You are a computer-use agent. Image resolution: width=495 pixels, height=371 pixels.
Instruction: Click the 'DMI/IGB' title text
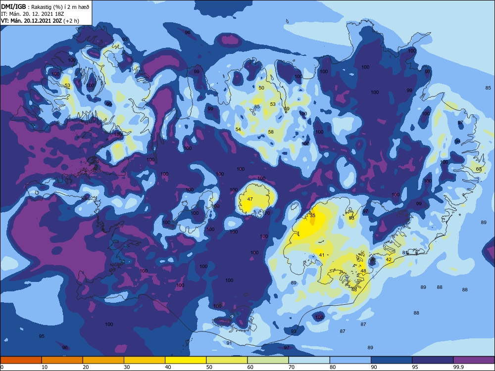point(13,6)
